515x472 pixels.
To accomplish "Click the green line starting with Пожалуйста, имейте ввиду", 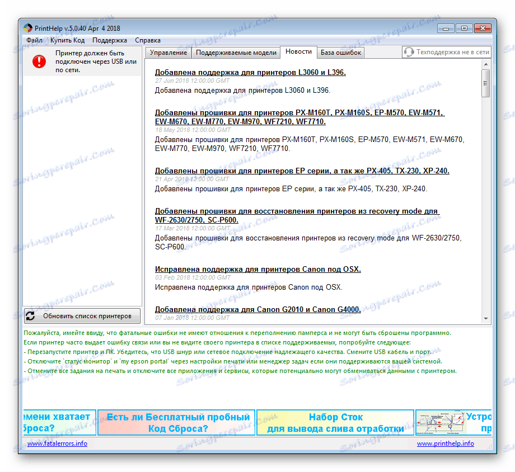I will click(237, 333).
